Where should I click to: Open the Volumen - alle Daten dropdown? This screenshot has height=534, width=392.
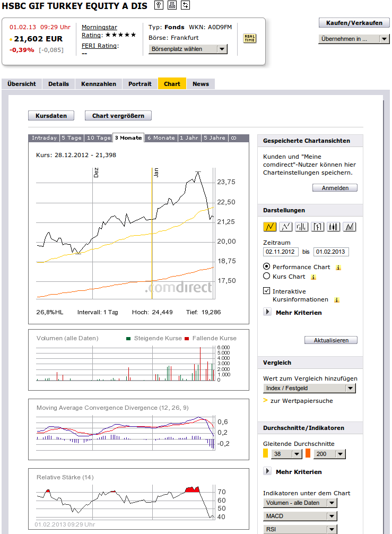point(300,503)
